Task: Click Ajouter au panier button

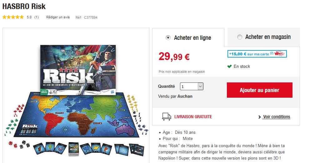Action: 260,90
